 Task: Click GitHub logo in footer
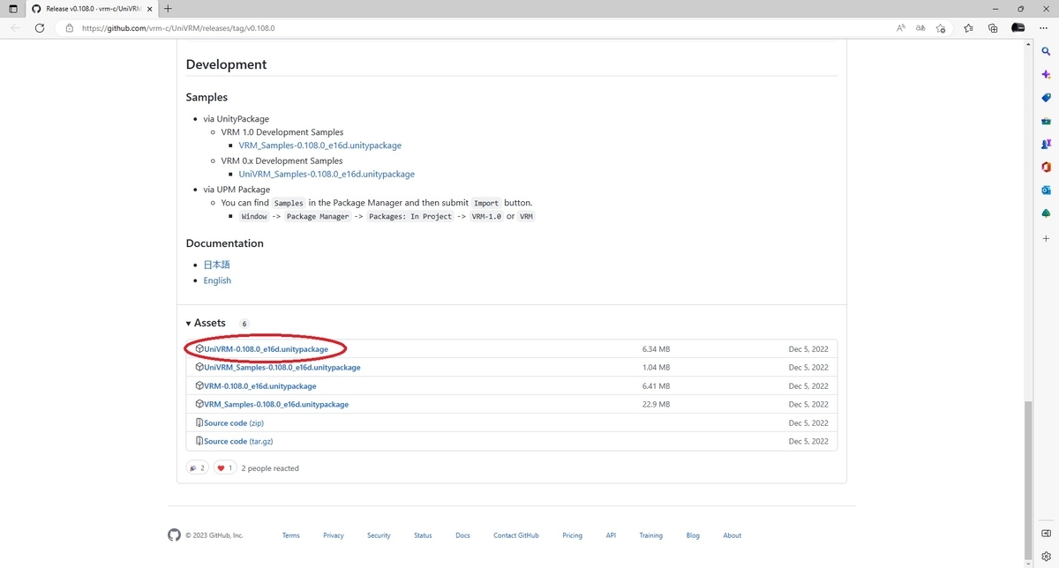(x=174, y=535)
